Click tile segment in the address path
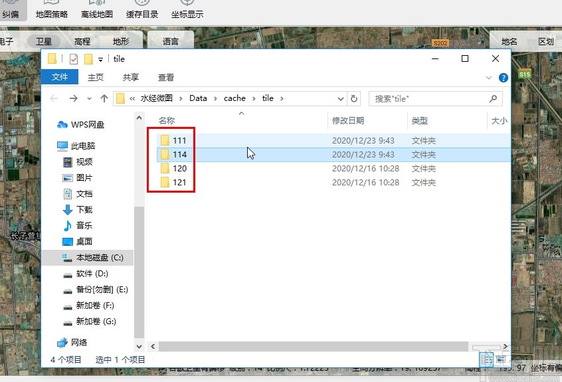The width and height of the screenshot is (562, 382). [x=268, y=98]
